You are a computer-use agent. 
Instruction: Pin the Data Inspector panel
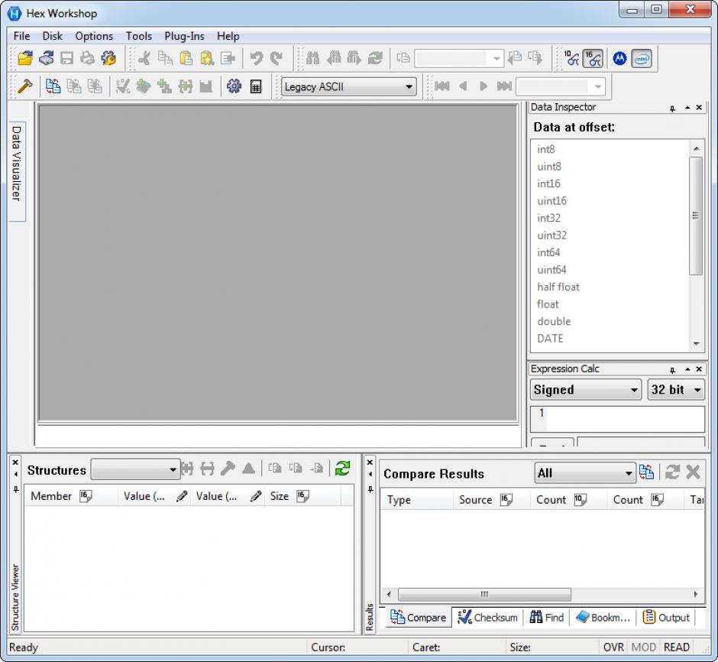coord(672,108)
